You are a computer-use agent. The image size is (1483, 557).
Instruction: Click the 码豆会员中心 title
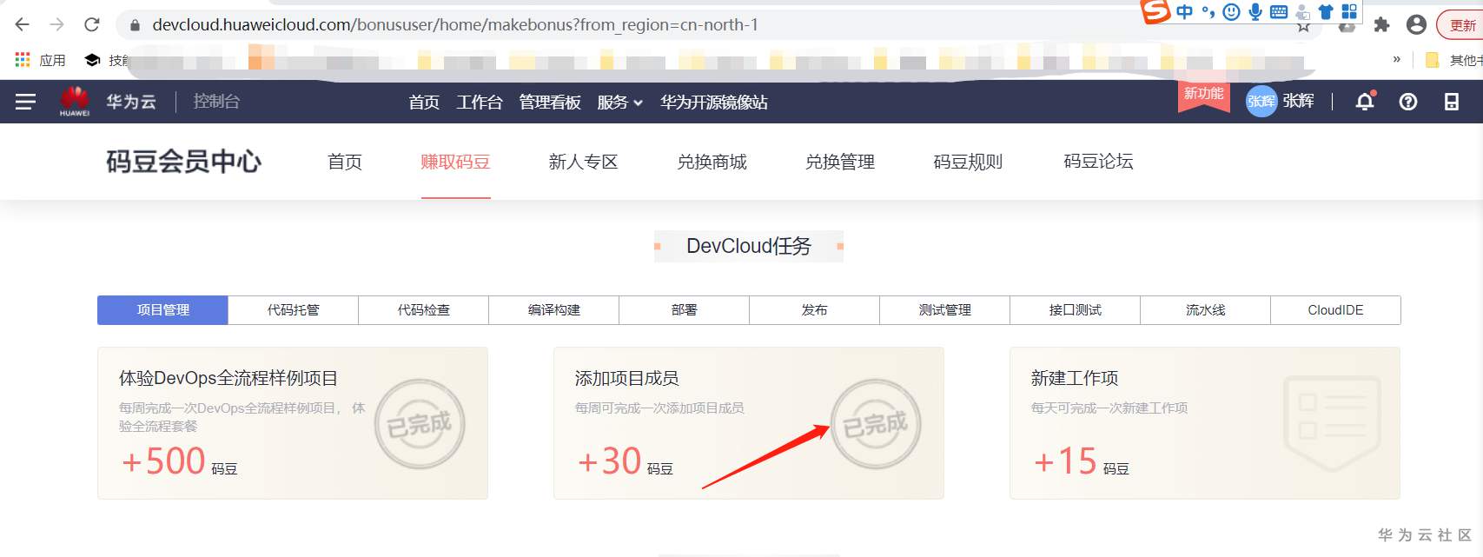[183, 162]
